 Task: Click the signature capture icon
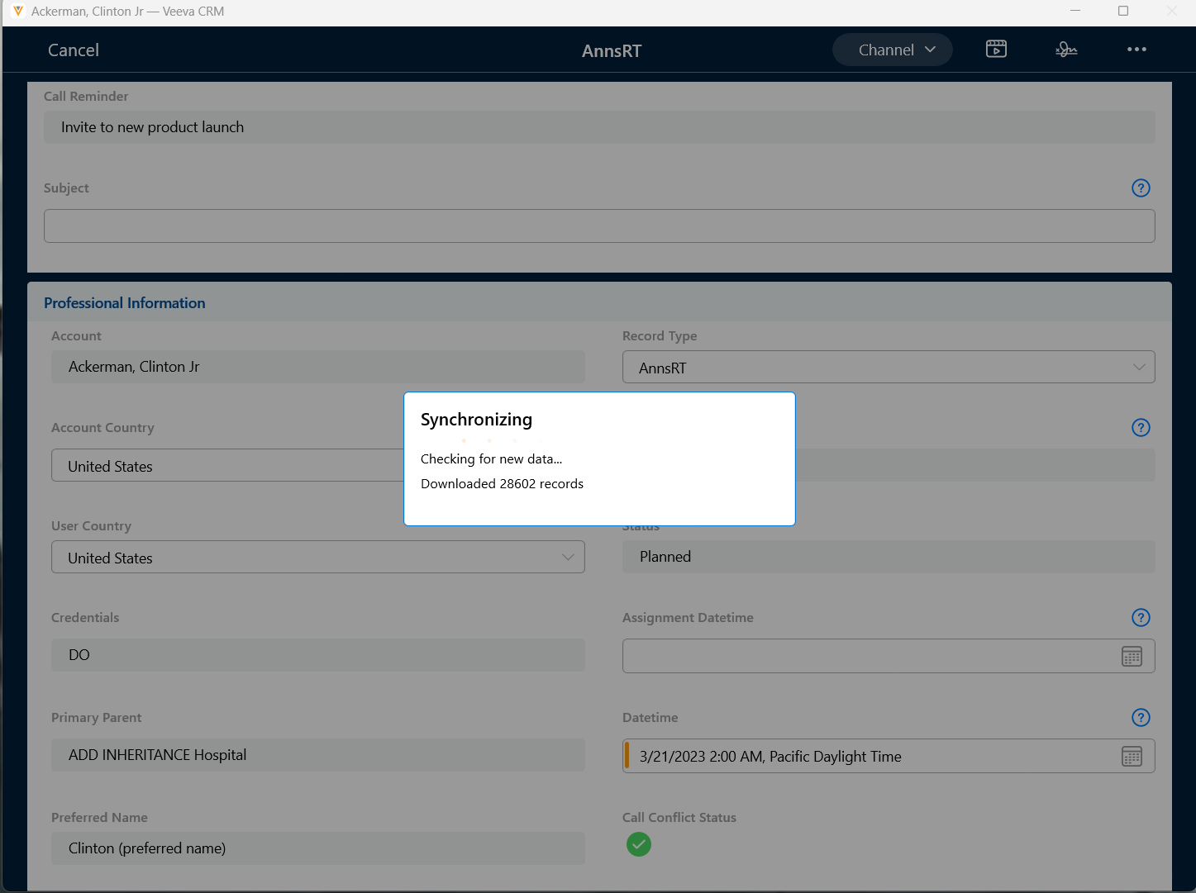pos(1066,50)
